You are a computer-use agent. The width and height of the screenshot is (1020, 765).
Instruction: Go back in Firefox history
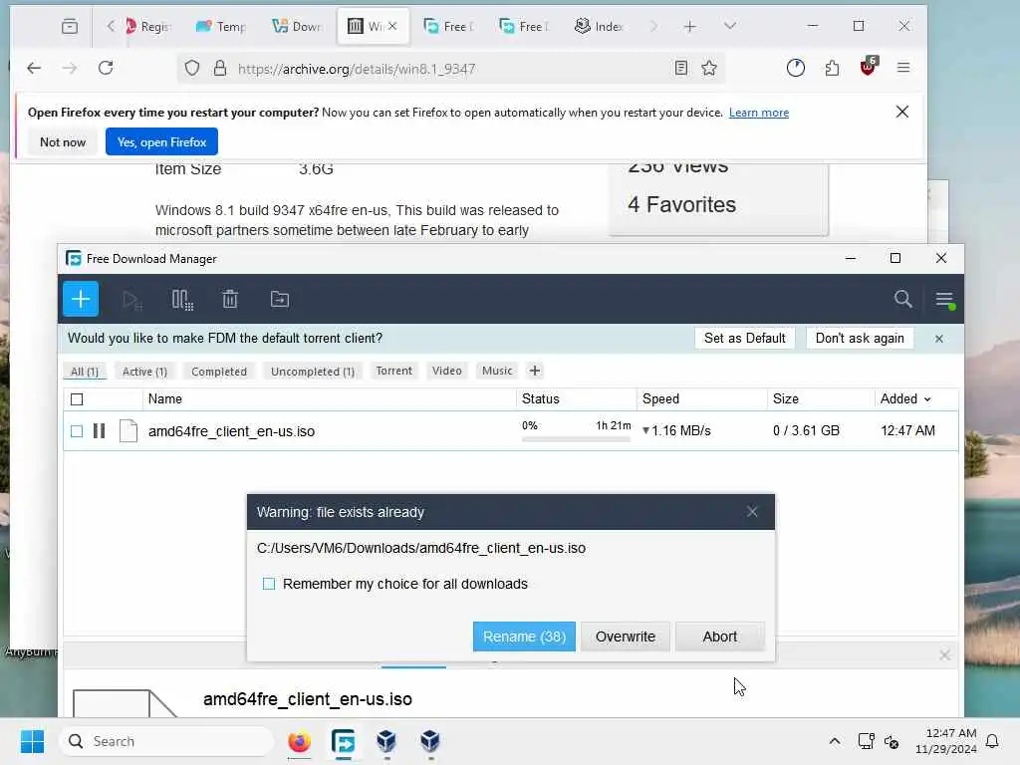(34, 68)
